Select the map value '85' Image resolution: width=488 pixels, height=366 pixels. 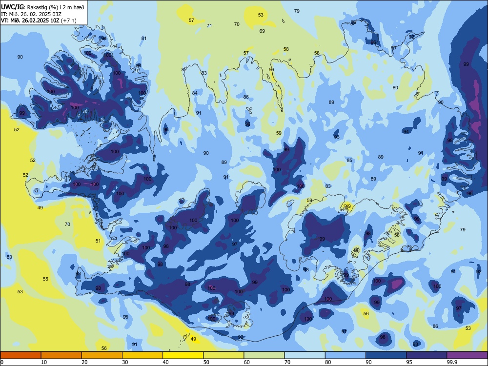[349, 160]
